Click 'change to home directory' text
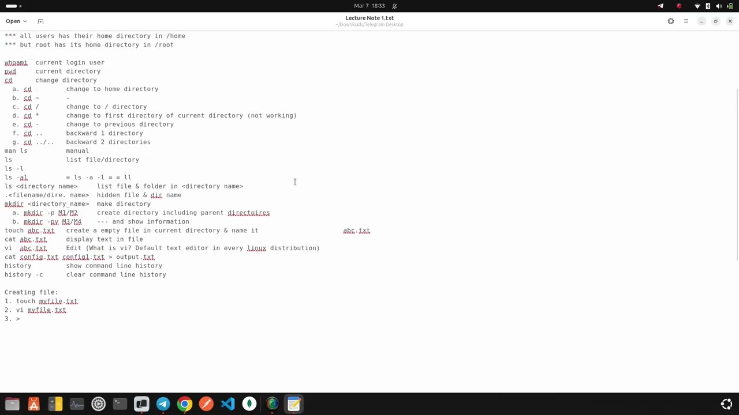This screenshot has width=739, height=415. (112, 89)
